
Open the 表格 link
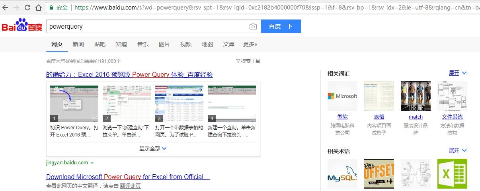click(x=379, y=117)
